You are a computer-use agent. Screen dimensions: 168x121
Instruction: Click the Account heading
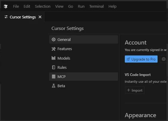(x=136, y=43)
